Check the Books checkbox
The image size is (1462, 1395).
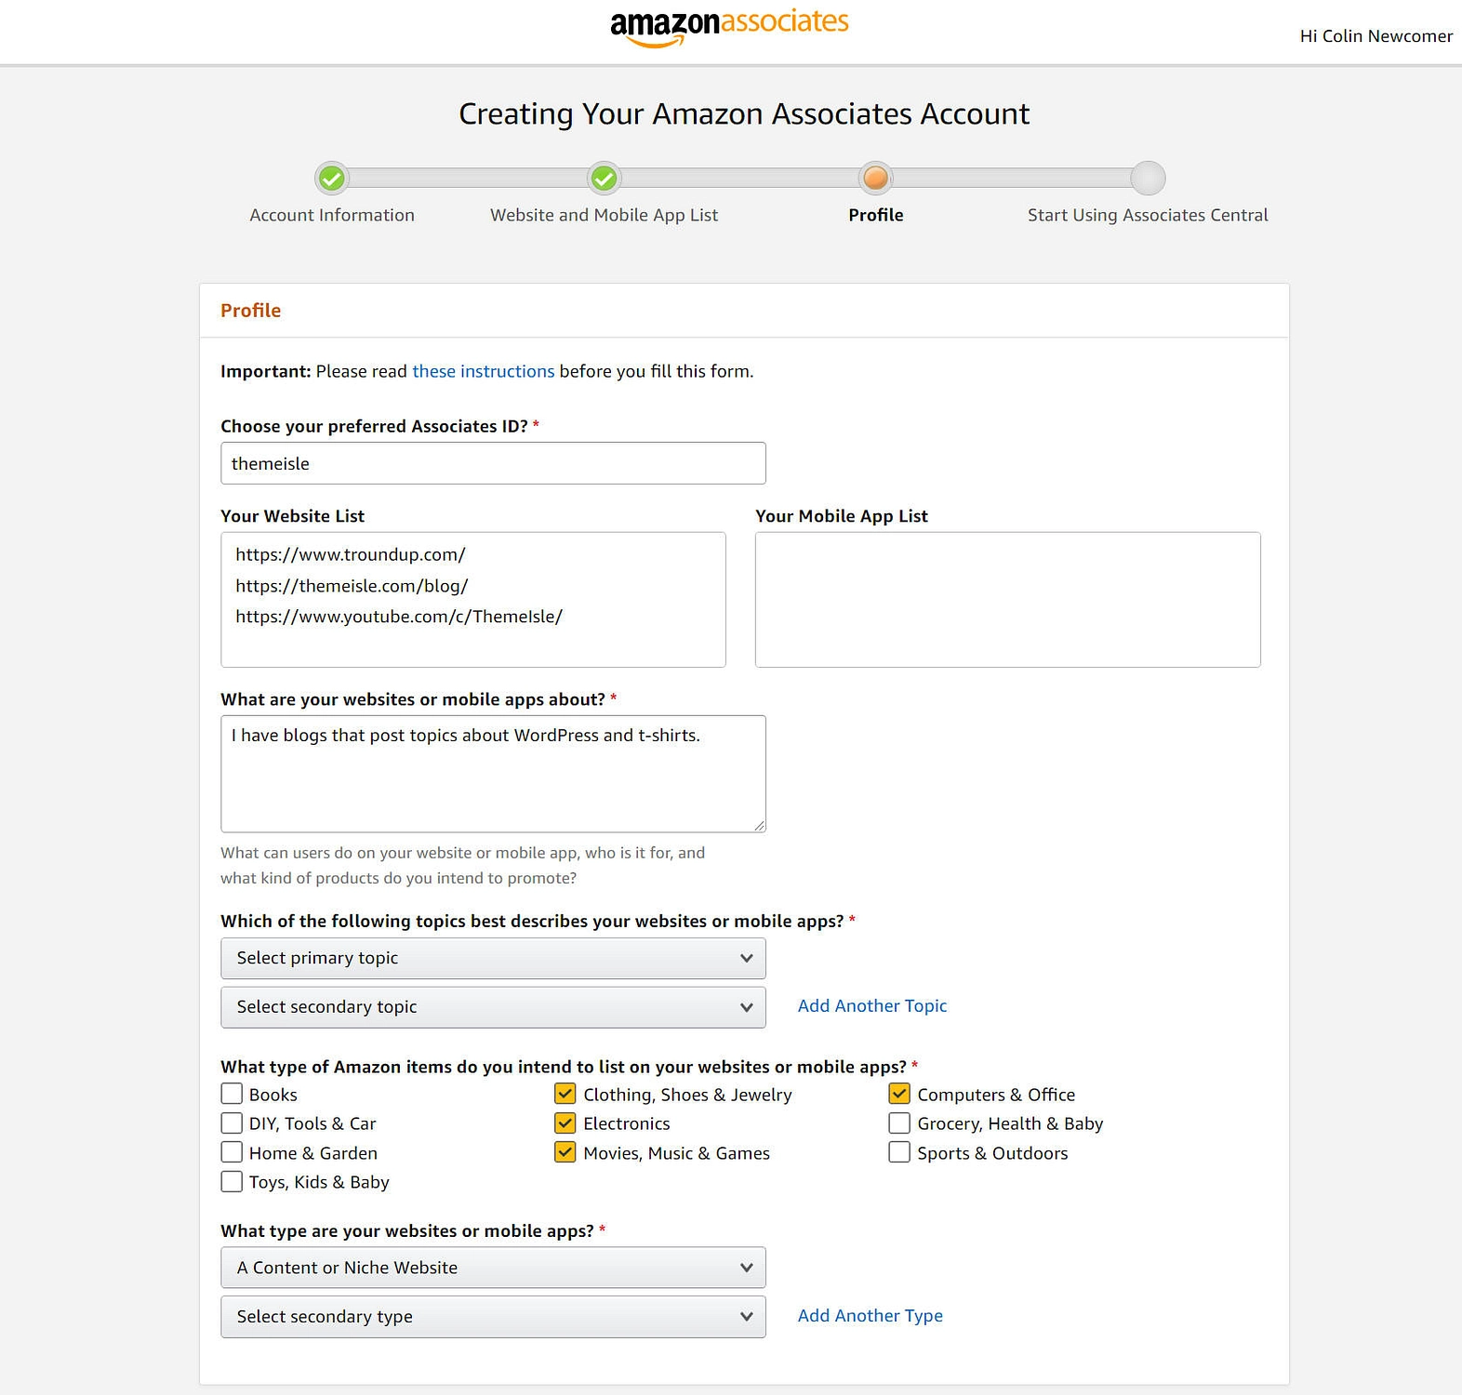click(232, 1094)
